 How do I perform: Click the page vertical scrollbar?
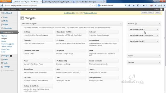click(165, 38)
